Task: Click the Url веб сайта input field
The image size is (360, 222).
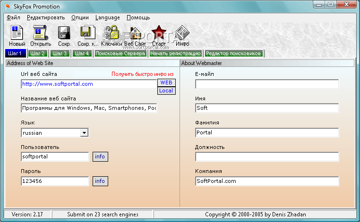Action: click(89, 84)
